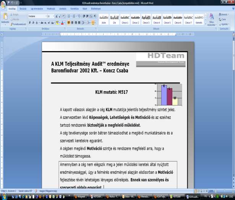The height and width of the screenshot is (200, 235).
Task: Click the Shrink Font icon
Action: 60,16
